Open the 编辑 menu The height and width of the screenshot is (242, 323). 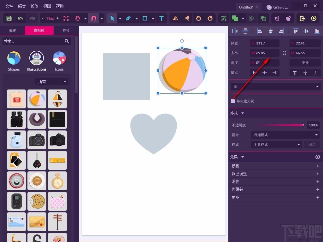pos(22,6)
